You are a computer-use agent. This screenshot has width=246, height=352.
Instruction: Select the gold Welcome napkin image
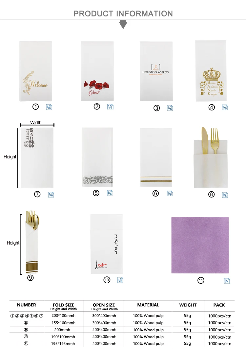pos(36,71)
